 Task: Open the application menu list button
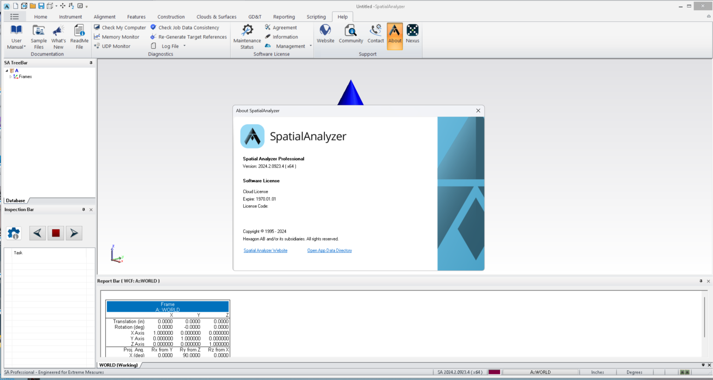pyautogui.click(x=15, y=17)
